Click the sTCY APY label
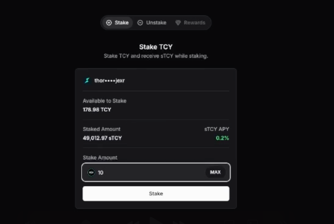 click(217, 129)
